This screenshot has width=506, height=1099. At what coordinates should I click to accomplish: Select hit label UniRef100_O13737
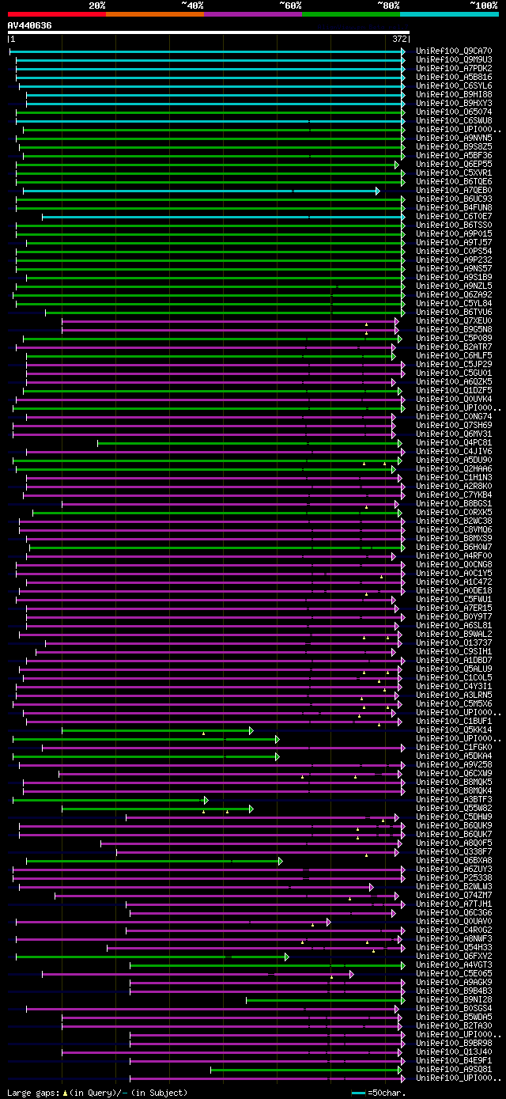point(454,643)
